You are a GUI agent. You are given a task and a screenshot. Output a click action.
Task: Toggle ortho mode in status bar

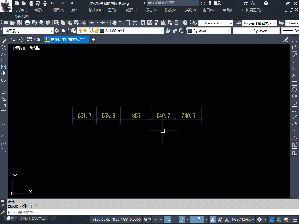click(175, 220)
